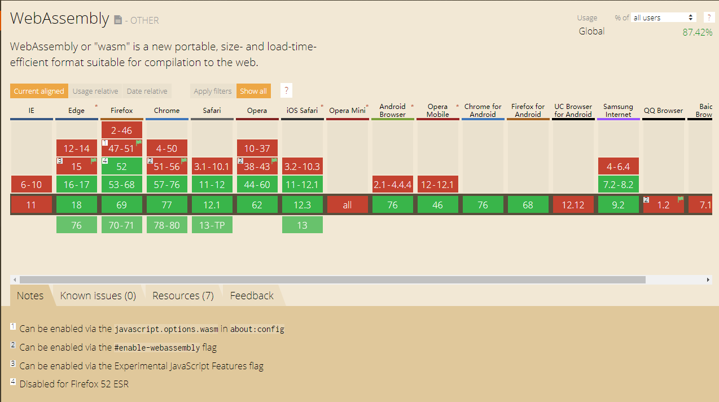Select the Chrome 4-50 version cell
Viewport: 719px width, 402px height.
click(x=167, y=148)
